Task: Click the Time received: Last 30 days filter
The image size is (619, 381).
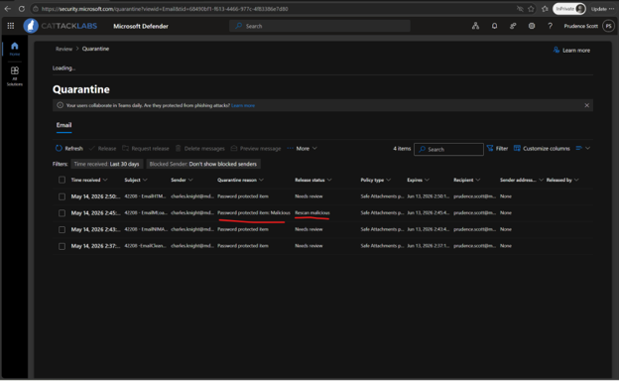Action: pyautogui.click(x=106, y=164)
